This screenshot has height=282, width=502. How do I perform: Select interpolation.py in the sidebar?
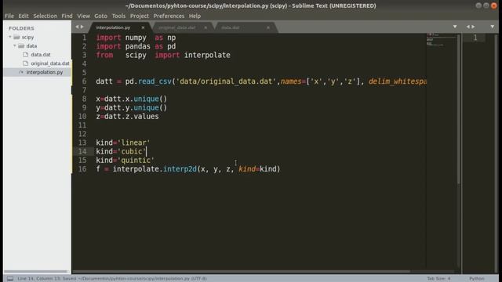tap(45, 72)
